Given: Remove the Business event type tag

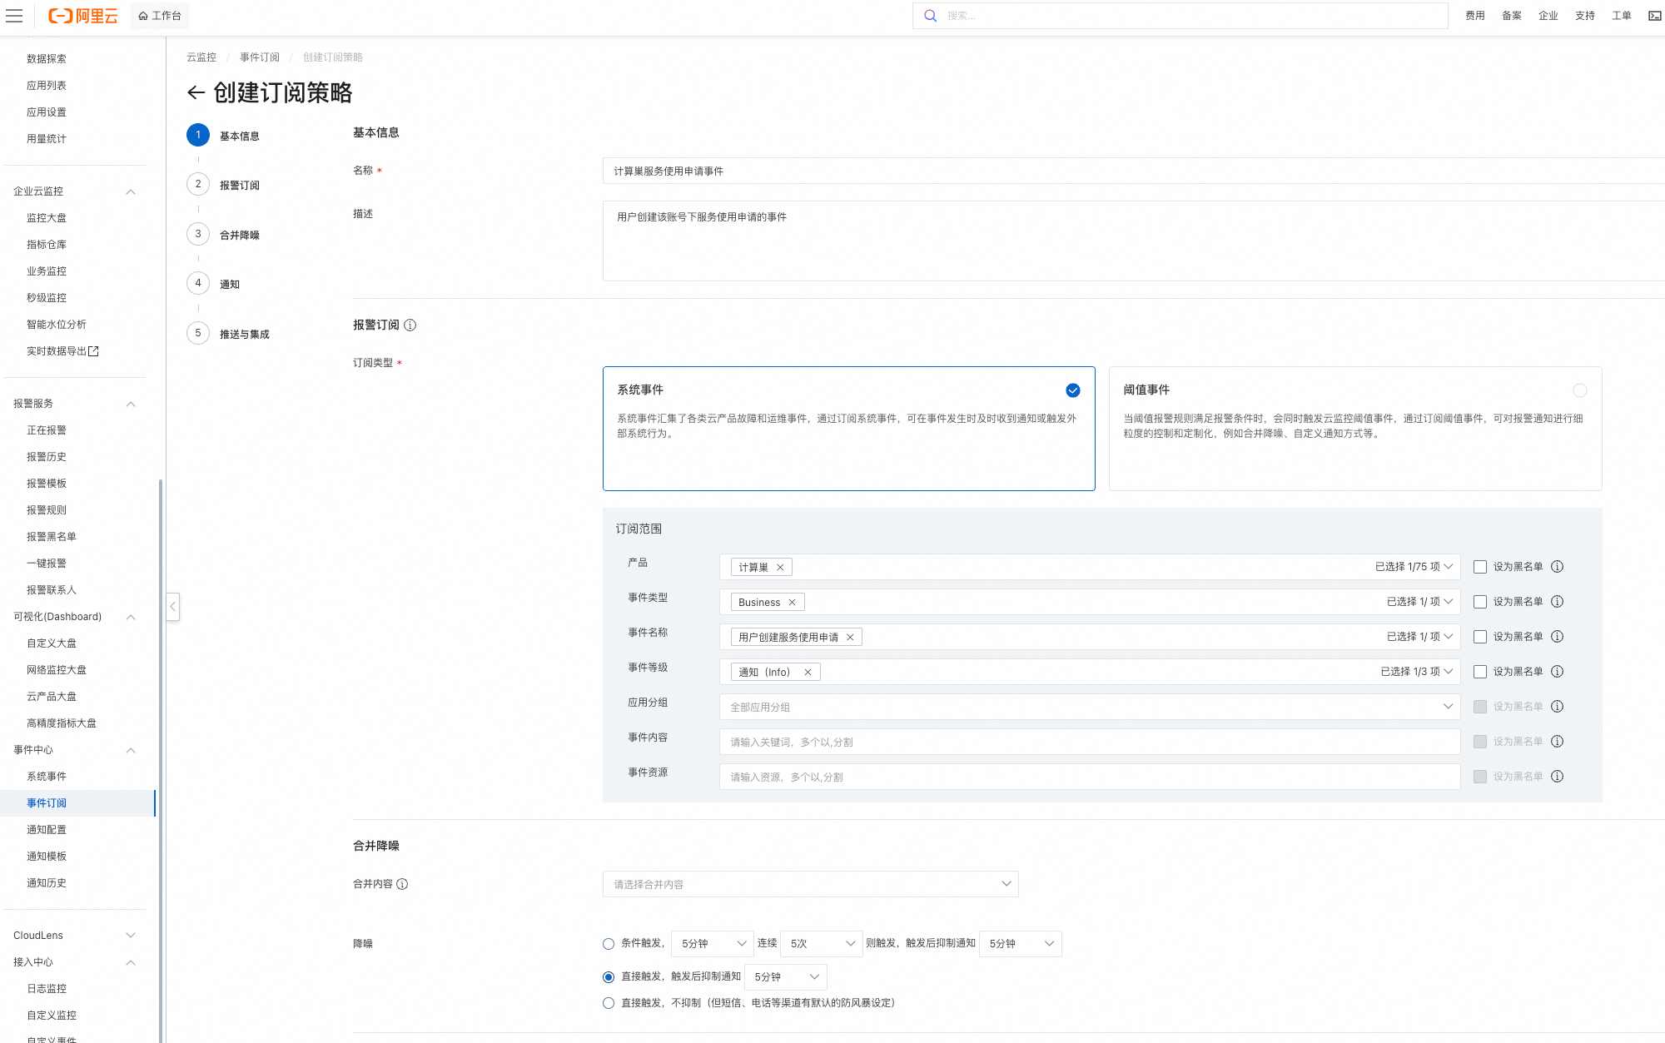Looking at the screenshot, I should pyautogui.click(x=792, y=603).
